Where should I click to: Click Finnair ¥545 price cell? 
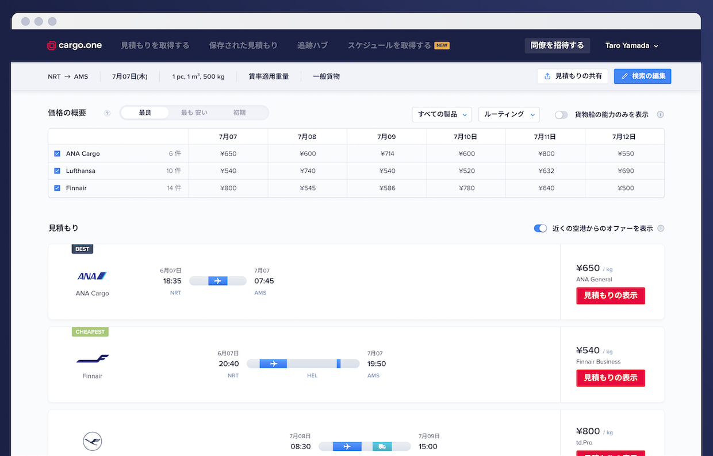click(x=308, y=188)
